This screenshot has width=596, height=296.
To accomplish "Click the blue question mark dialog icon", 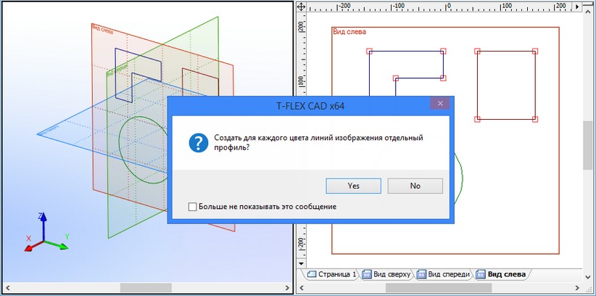I will point(199,143).
